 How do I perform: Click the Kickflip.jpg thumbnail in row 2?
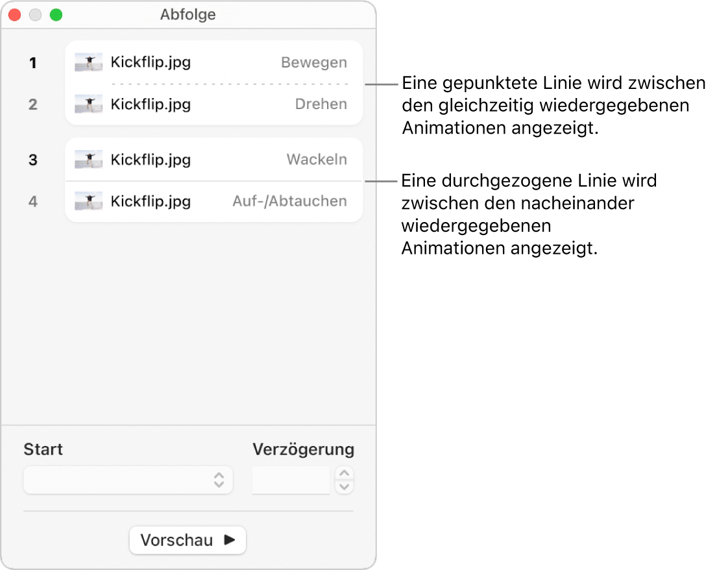pyautogui.click(x=88, y=104)
